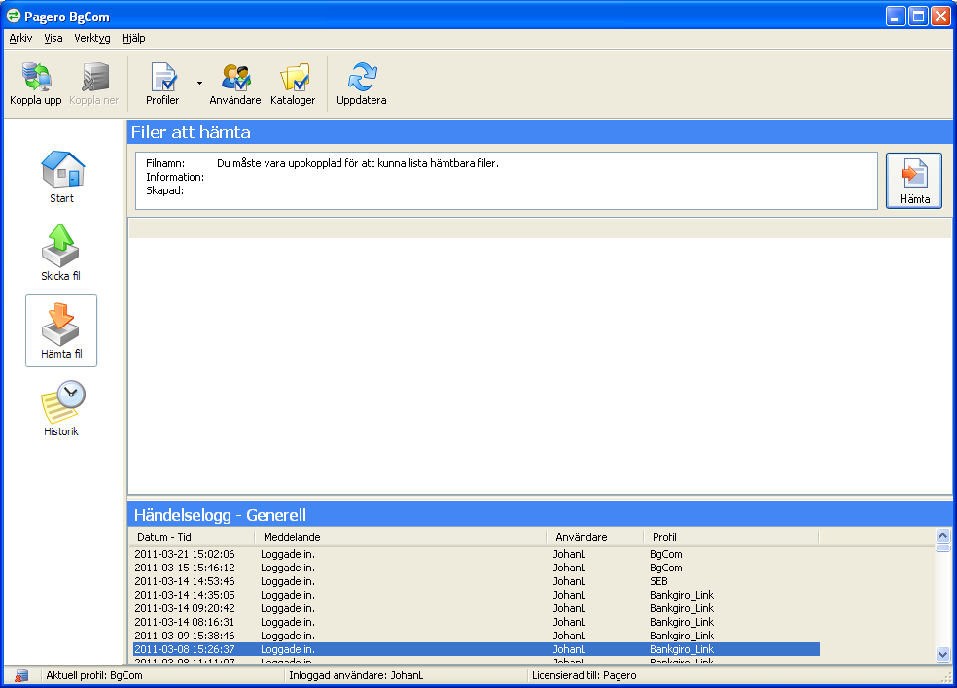Sort log by Meddelande column header

401,537
